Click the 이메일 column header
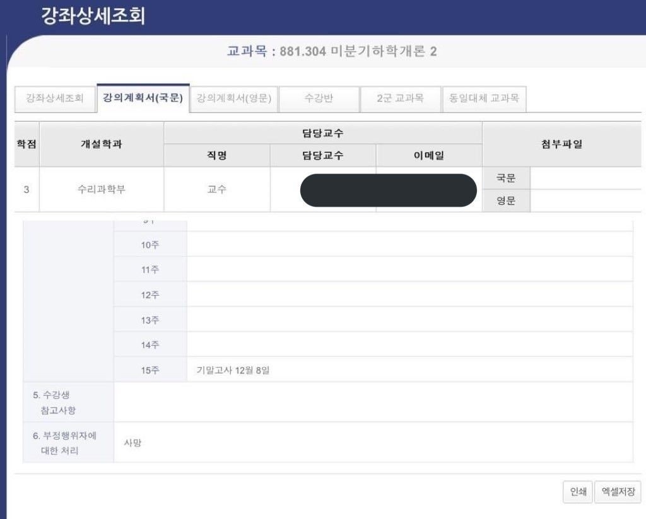Image resolution: width=646 pixels, height=519 pixels. tap(428, 156)
